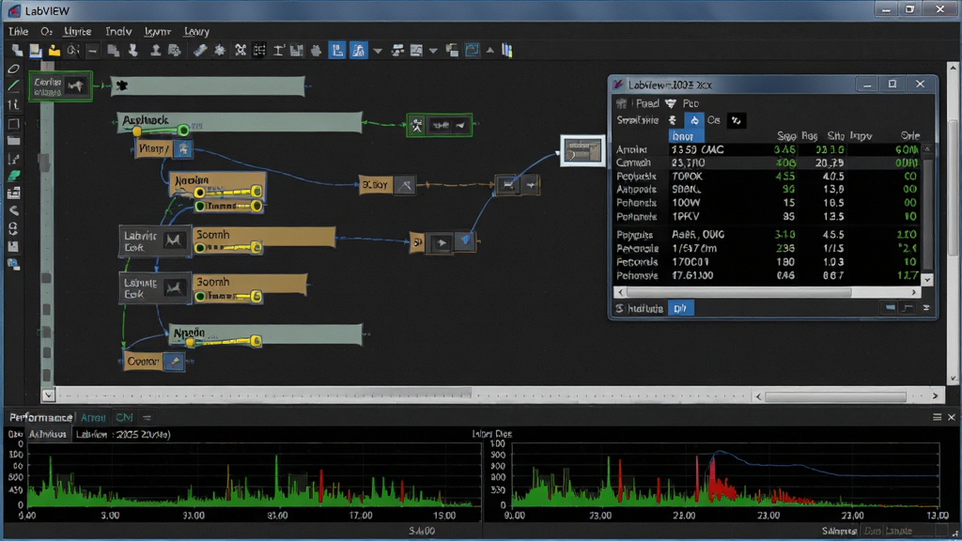Image resolution: width=962 pixels, height=541 pixels.
Task: Click the play arrow node icon
Action: pos(442,243)
